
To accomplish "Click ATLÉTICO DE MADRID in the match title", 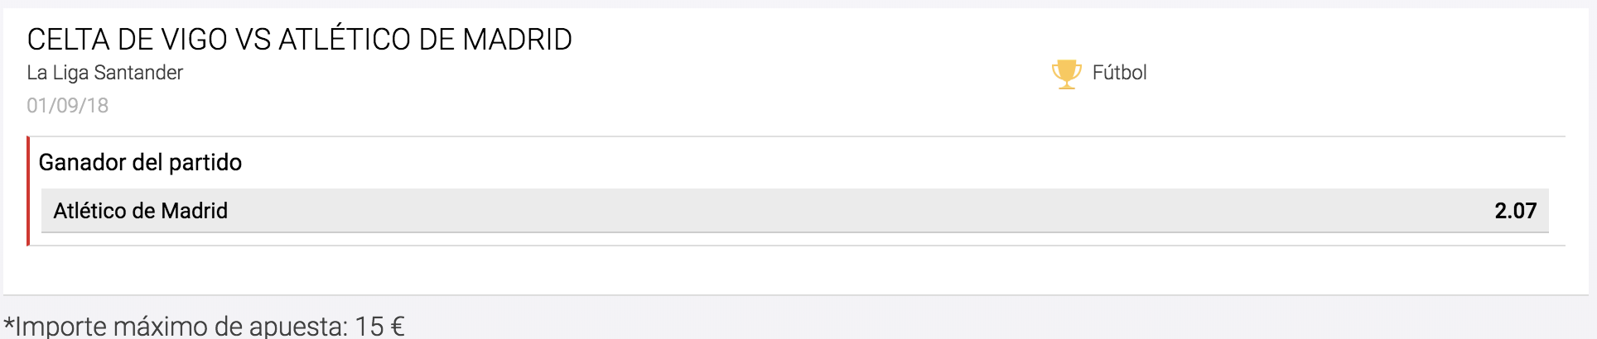I will pos(425,39).
